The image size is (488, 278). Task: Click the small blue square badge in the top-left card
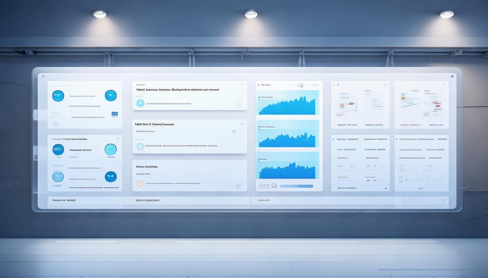[x=115, y=114]
